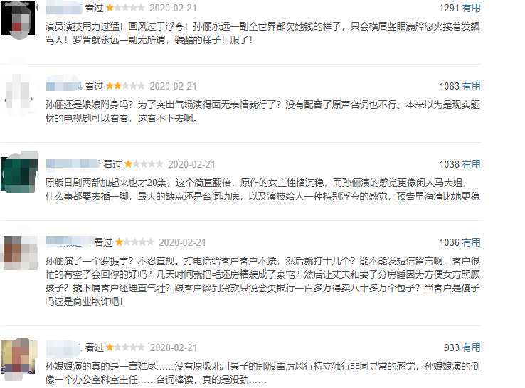The image size is (525, 388).
Task: Open the first reviewer's username link
Action: (64, 9)
